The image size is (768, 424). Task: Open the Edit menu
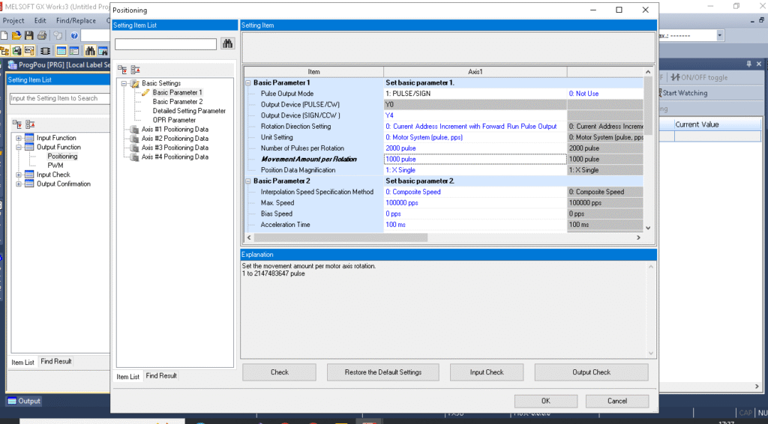[x=40, y=20]
